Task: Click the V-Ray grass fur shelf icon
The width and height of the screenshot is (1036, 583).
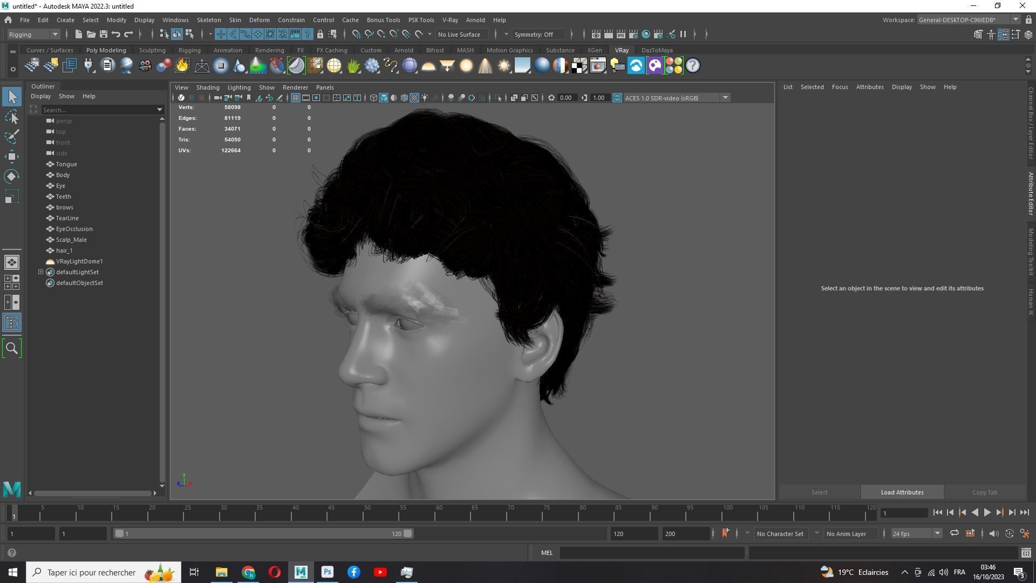Action: coord(353,66)
